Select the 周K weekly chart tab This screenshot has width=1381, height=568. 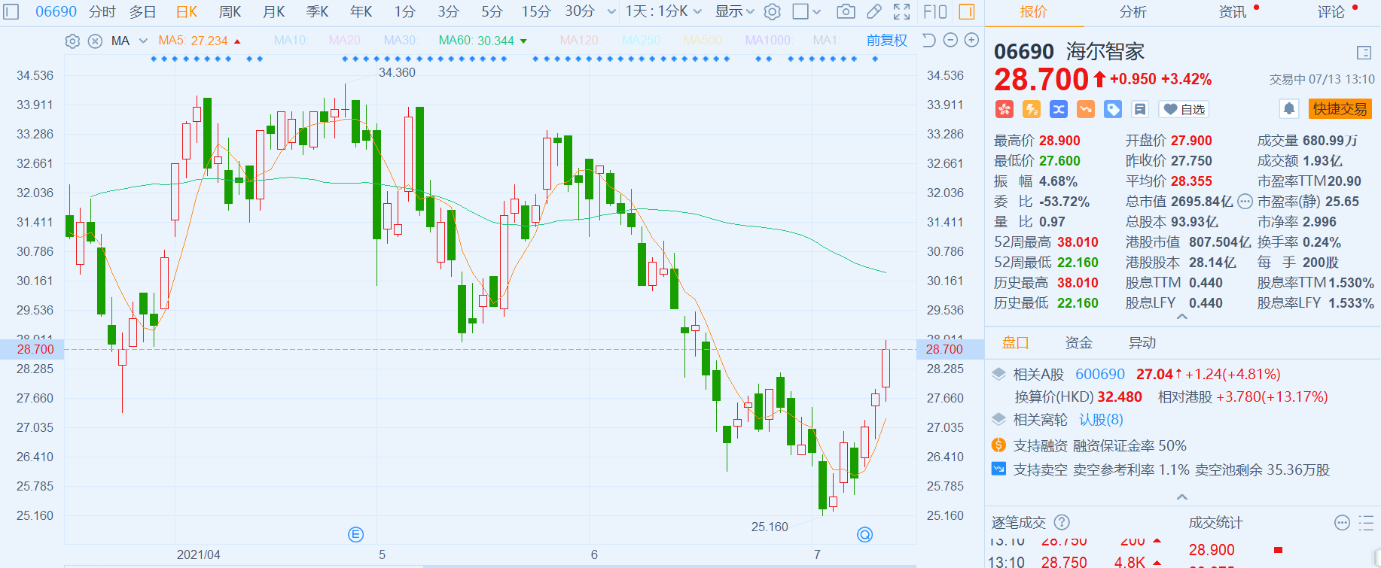pos(230,11)
